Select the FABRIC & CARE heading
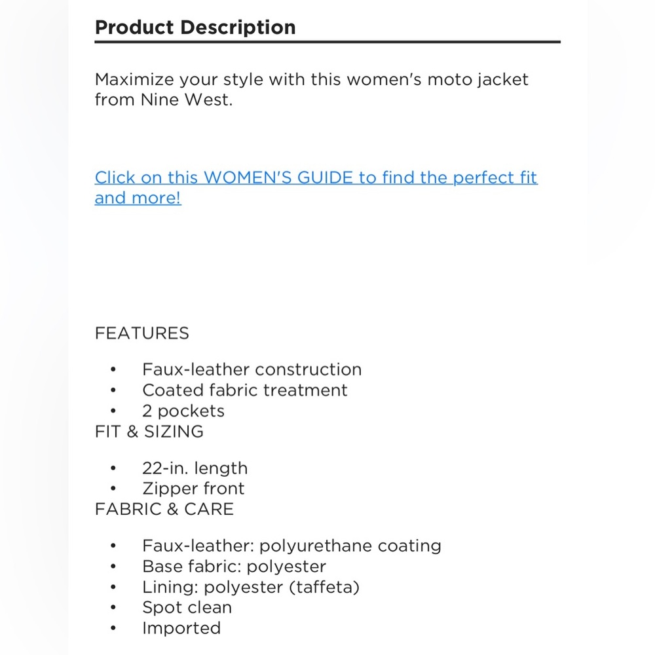Viewport: 655px width, 655px height. pyautogui.click(x=164, y=509)
